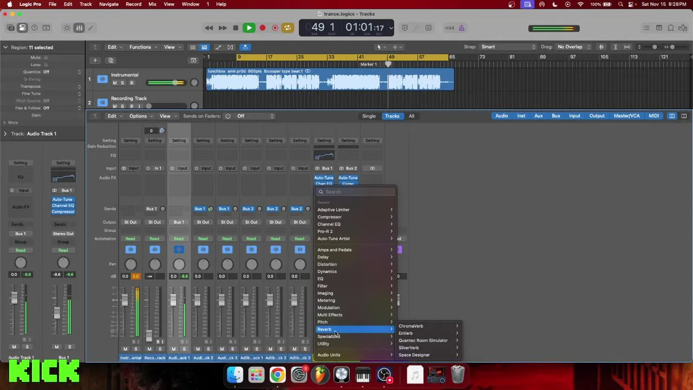693x390 pixels.
Task: Toggle the blue Catch Playhead icon
Action: [x=245, y=47]
